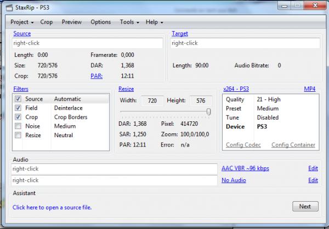This screenshot has height=229, width=329.
Task: Uncheck the Source filter checkbox
Action: click(x=19, y=99)
